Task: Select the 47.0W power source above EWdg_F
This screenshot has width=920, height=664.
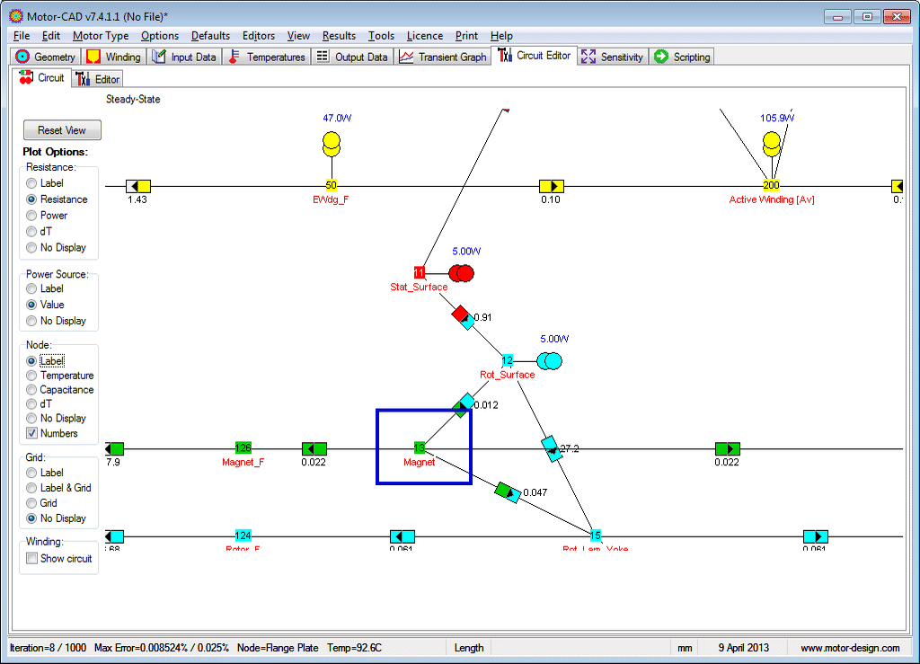Action: 332,145
